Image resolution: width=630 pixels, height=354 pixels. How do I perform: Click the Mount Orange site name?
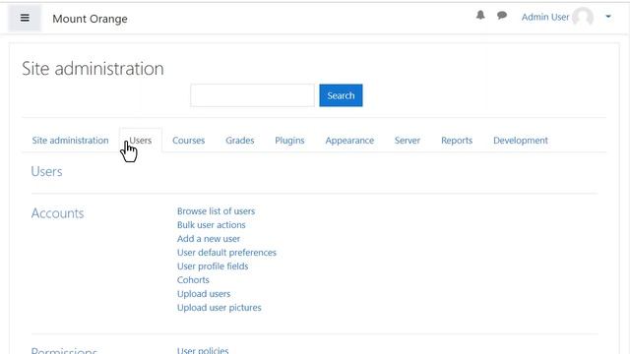tap(90, 19)
